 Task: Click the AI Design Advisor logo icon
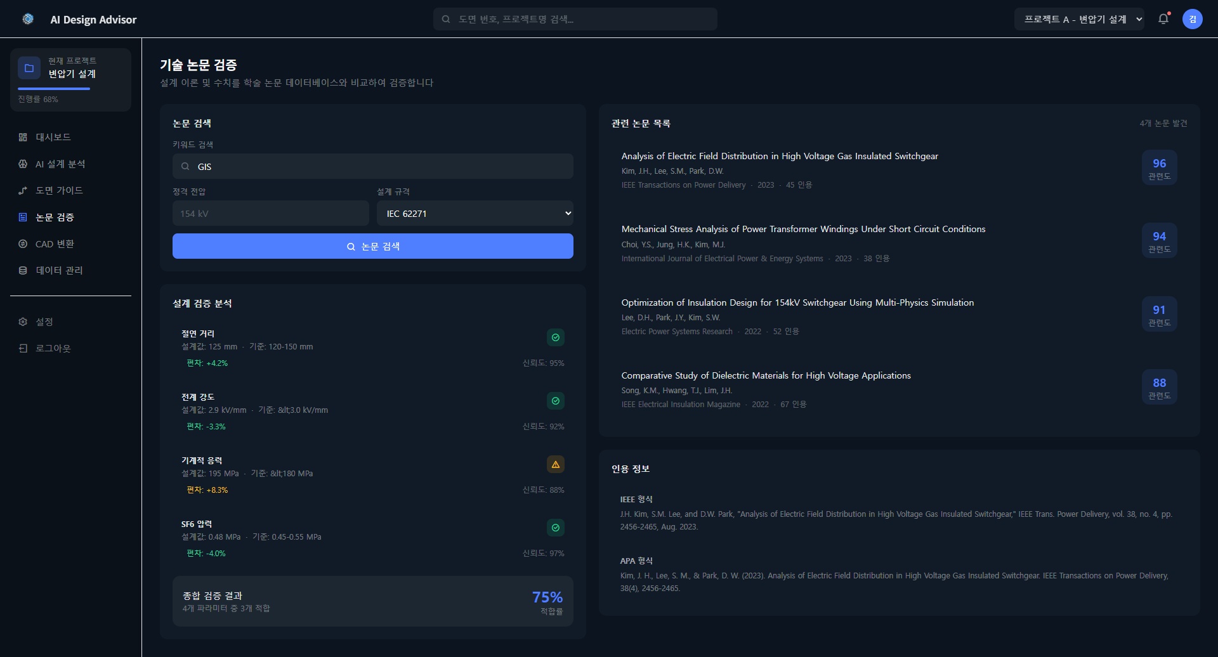(x=28, y=19)
